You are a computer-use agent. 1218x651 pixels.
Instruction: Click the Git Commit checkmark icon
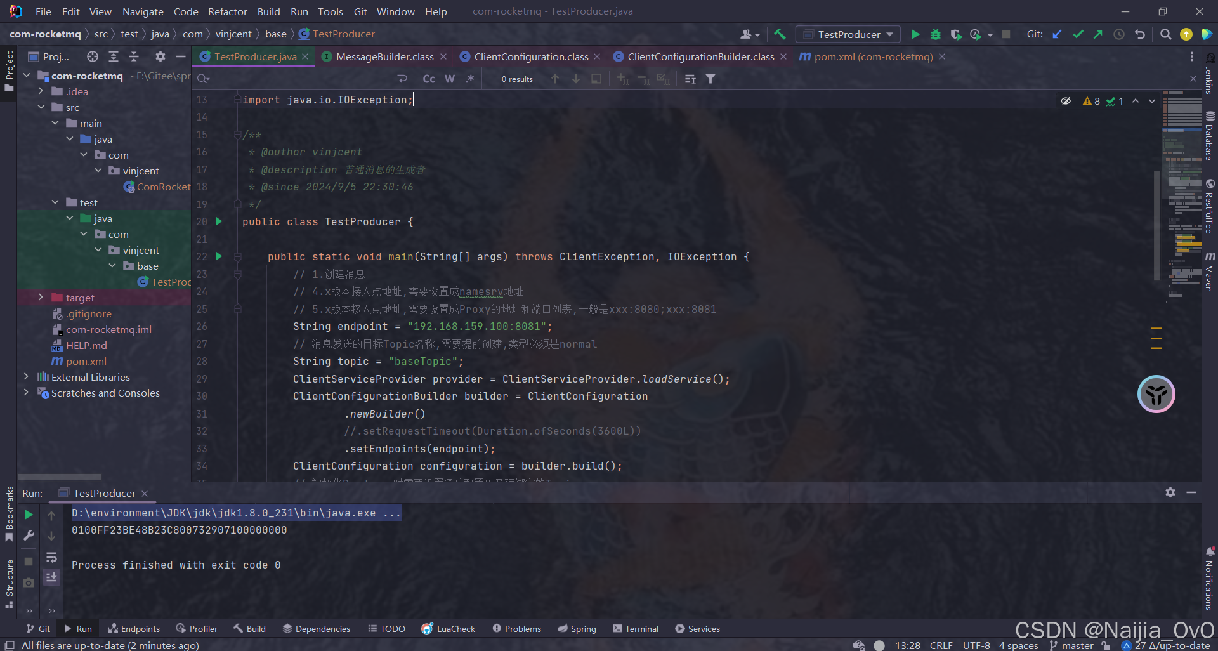pyautogui.click(x=1078, y=34)
